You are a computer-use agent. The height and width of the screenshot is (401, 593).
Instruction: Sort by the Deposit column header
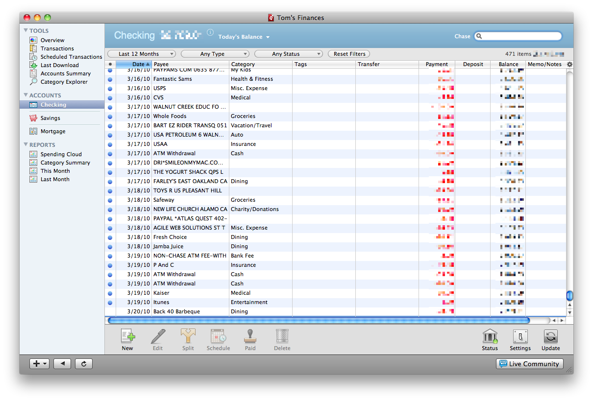pyautogui.click(x=473, y=64)
